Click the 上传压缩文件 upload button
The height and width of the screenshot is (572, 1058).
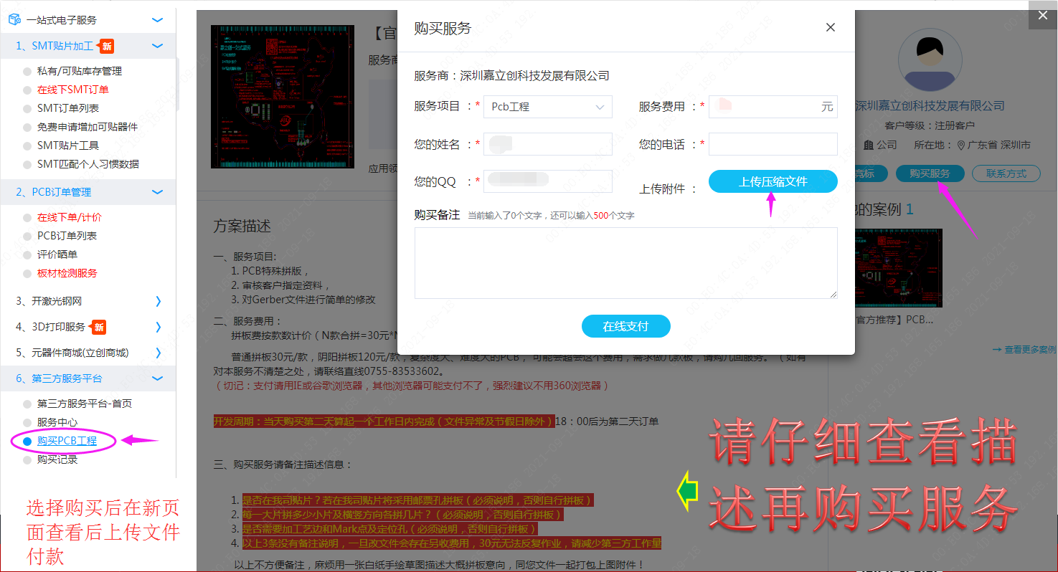(773, 182)
